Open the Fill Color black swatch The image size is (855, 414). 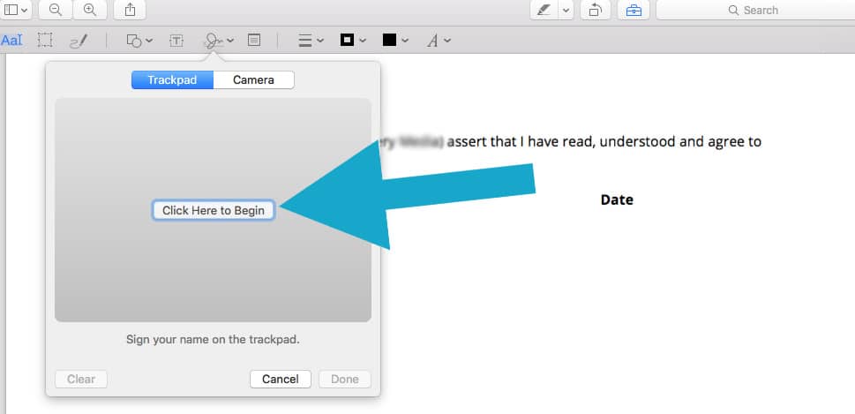pyautogui.click(x=395, y=41)
